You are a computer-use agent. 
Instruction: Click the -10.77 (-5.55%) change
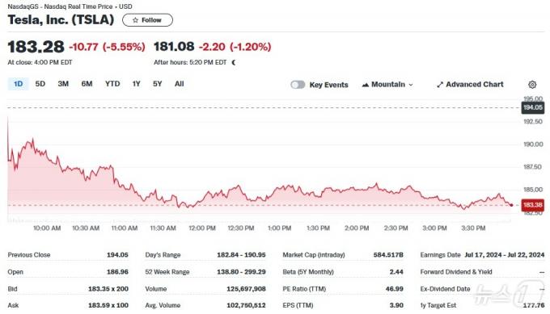pos(107,47)
